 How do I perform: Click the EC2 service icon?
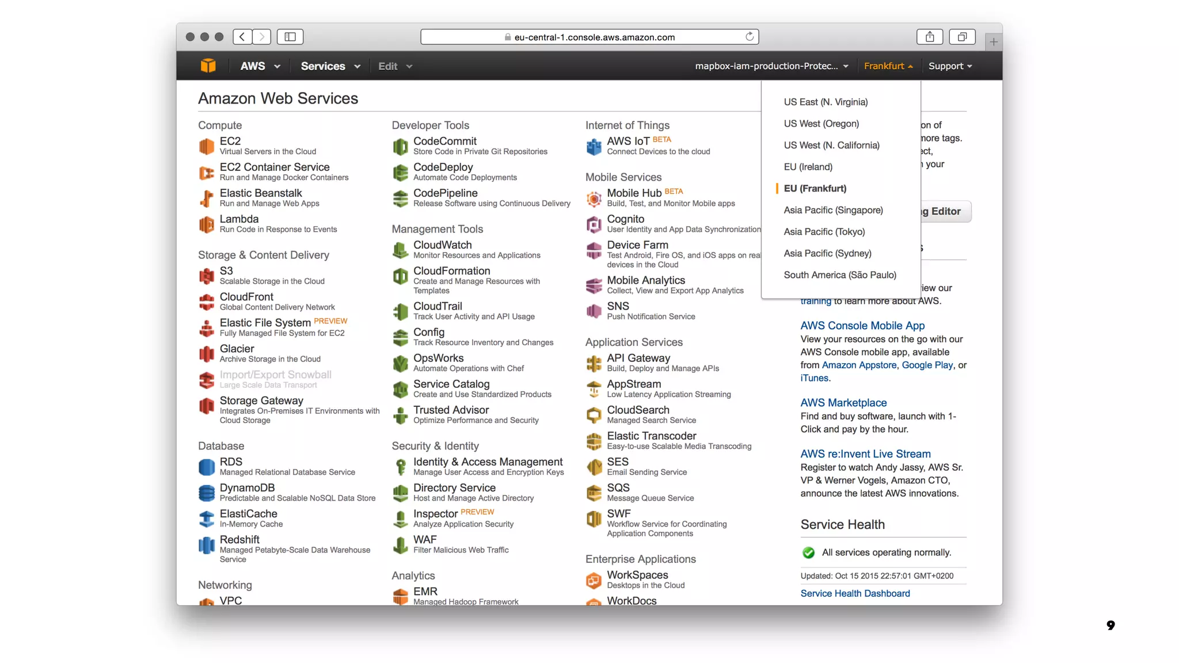206,146
